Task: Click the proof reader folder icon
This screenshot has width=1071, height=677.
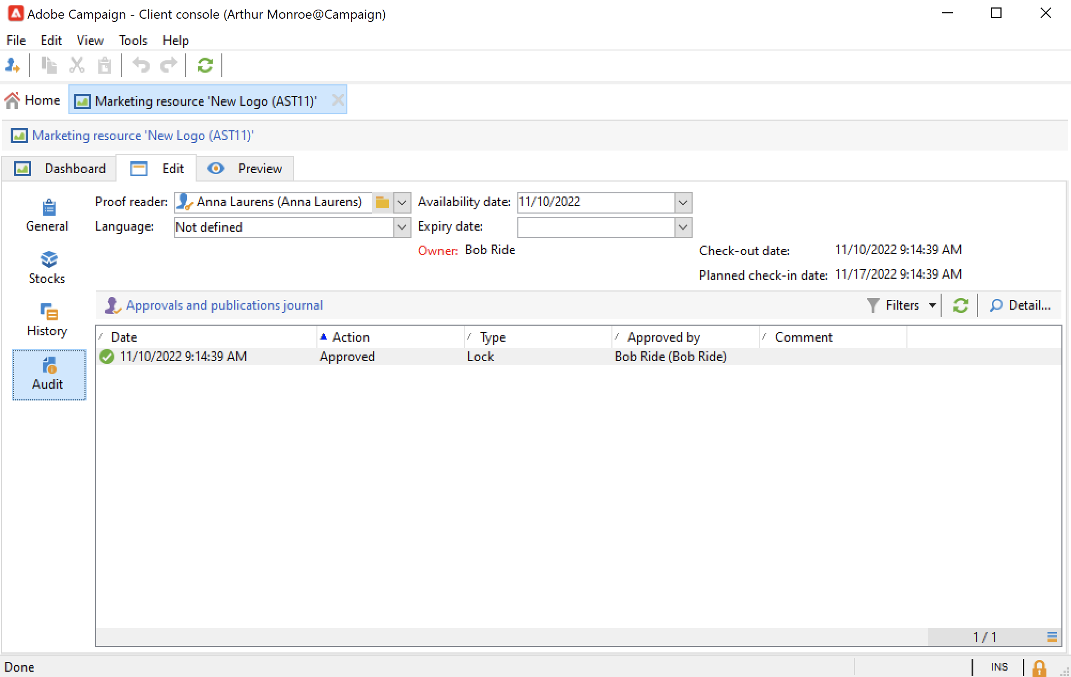Action: (382, 202)
